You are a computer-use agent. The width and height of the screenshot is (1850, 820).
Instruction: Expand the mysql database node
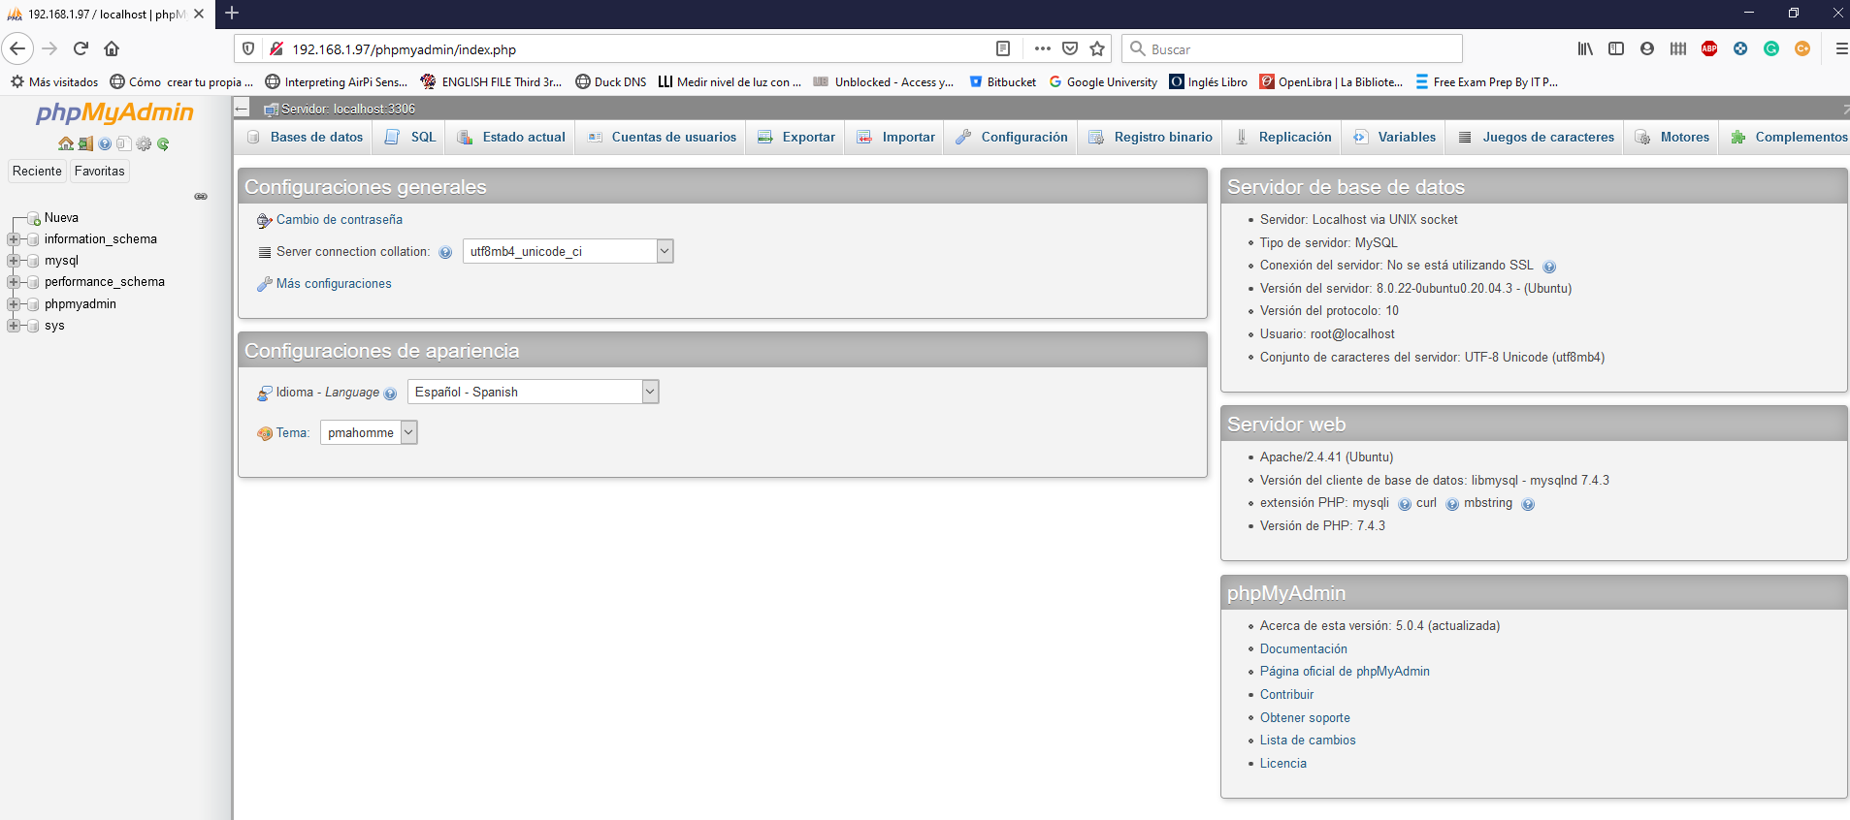[14, 261]
